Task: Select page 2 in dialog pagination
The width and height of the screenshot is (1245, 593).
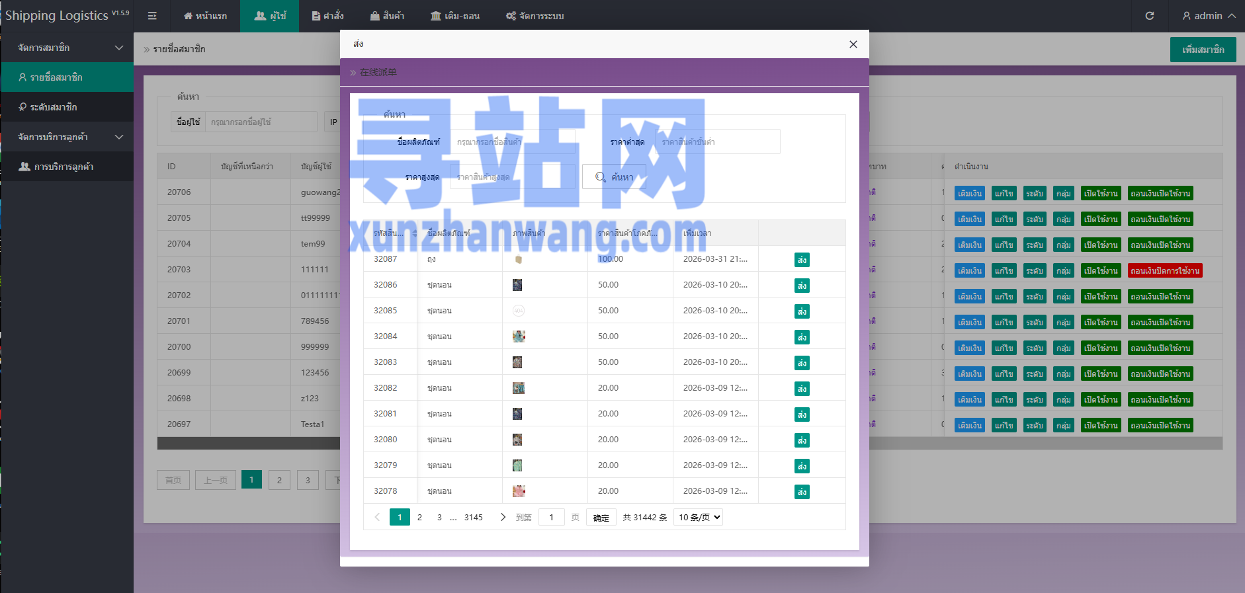Action: (419, 517)
